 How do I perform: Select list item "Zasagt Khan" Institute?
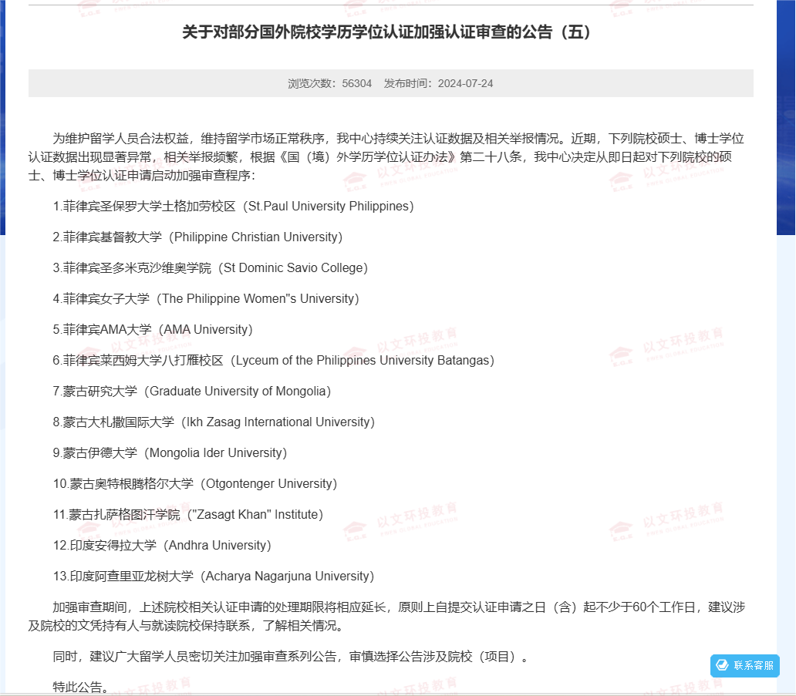coord(188,515)
